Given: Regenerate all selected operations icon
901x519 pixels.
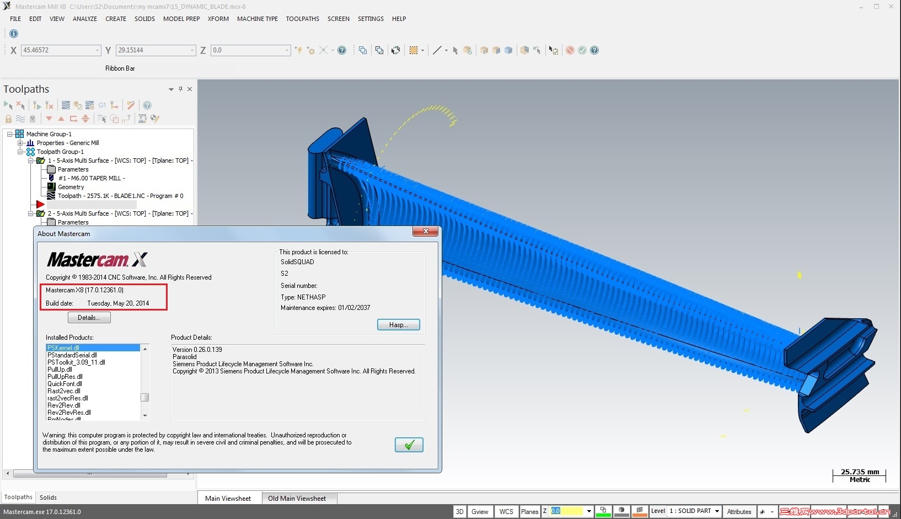Looking at the screenshot, I should point(36,105).
